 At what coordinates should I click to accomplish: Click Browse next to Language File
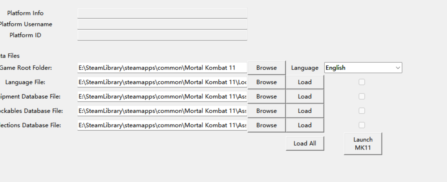pyautogui.click(x=266, y=82)
